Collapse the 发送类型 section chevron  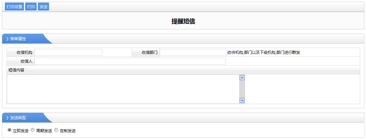click(7, 118)
